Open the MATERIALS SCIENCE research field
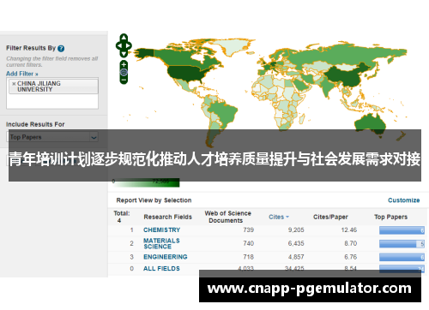The height and width of the screenshot is (310, 429). (x=161, y=243)
